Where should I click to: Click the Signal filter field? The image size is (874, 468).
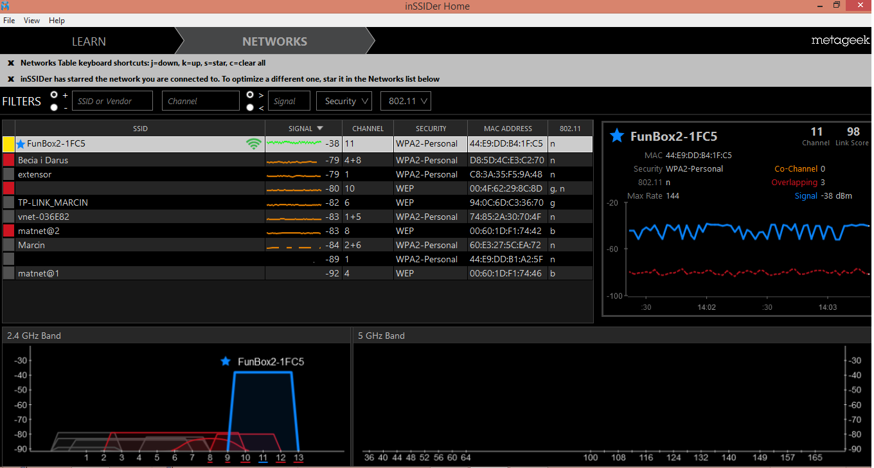(289, 101)
